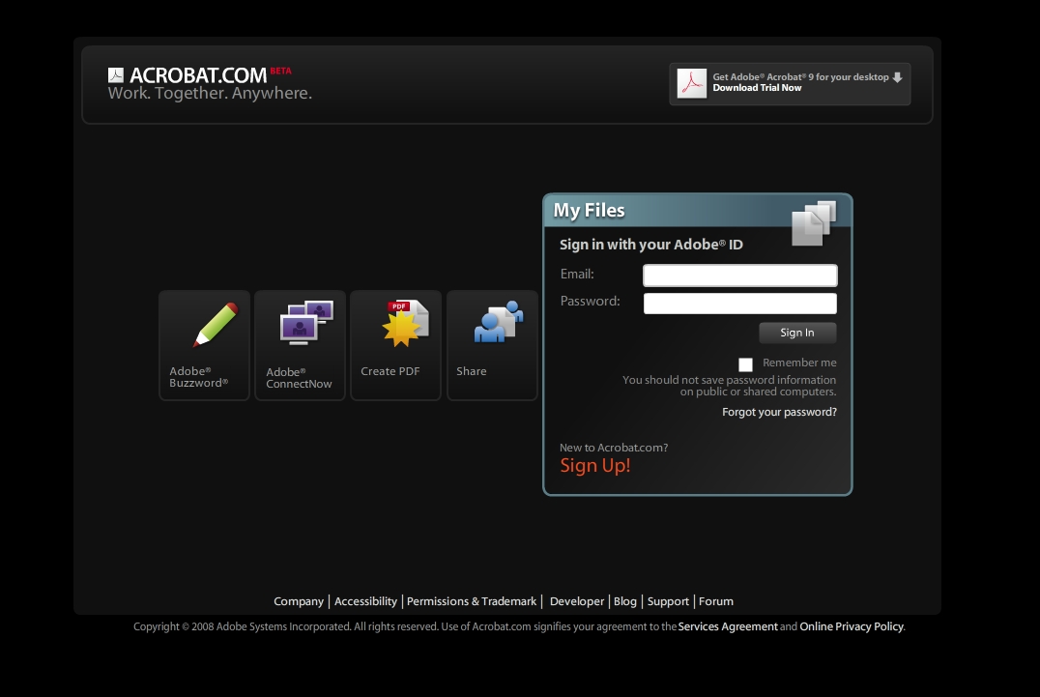Click the Adobe ConnectNow label text

299,378
